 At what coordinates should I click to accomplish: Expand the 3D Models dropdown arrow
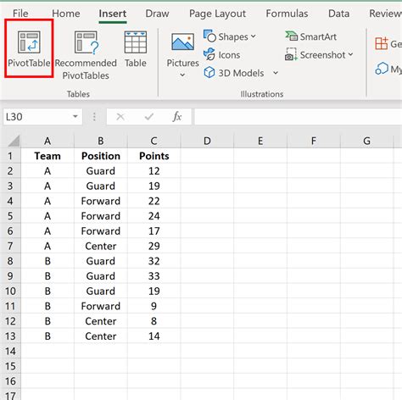coord(276,73)
